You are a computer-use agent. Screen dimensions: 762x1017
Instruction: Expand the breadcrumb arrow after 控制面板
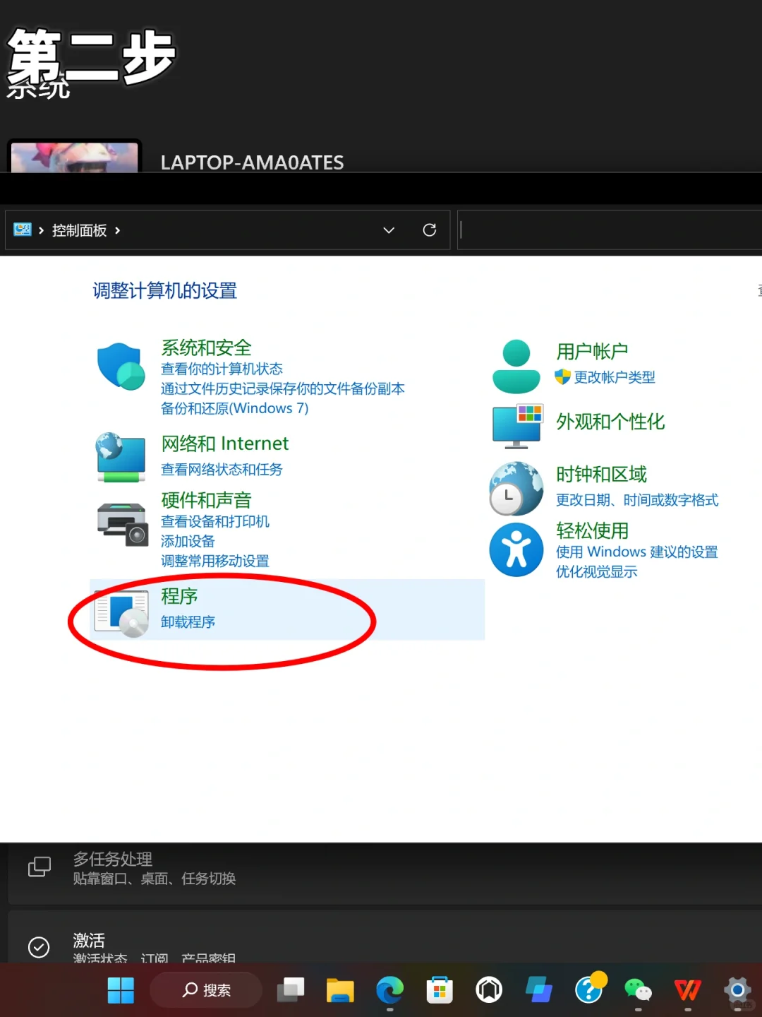pyautogui.click(x=117, y=230)
